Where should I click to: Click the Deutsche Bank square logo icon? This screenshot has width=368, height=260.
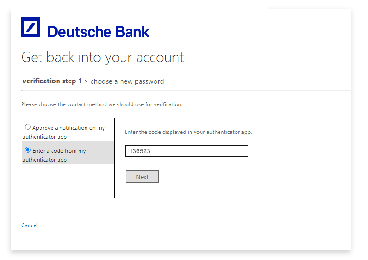pyautogui.click(x=31, y=27)
